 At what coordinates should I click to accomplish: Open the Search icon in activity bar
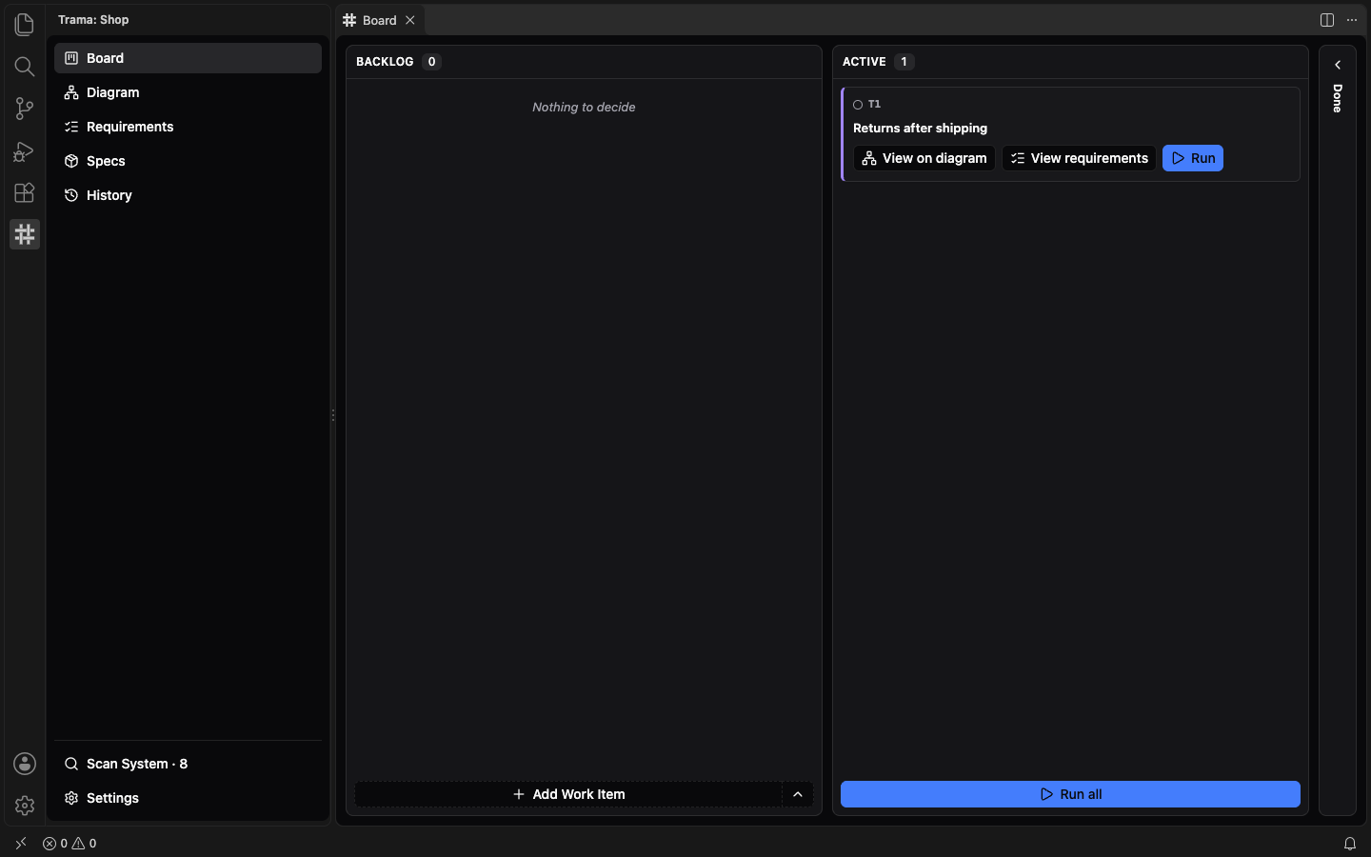[25, 67]
